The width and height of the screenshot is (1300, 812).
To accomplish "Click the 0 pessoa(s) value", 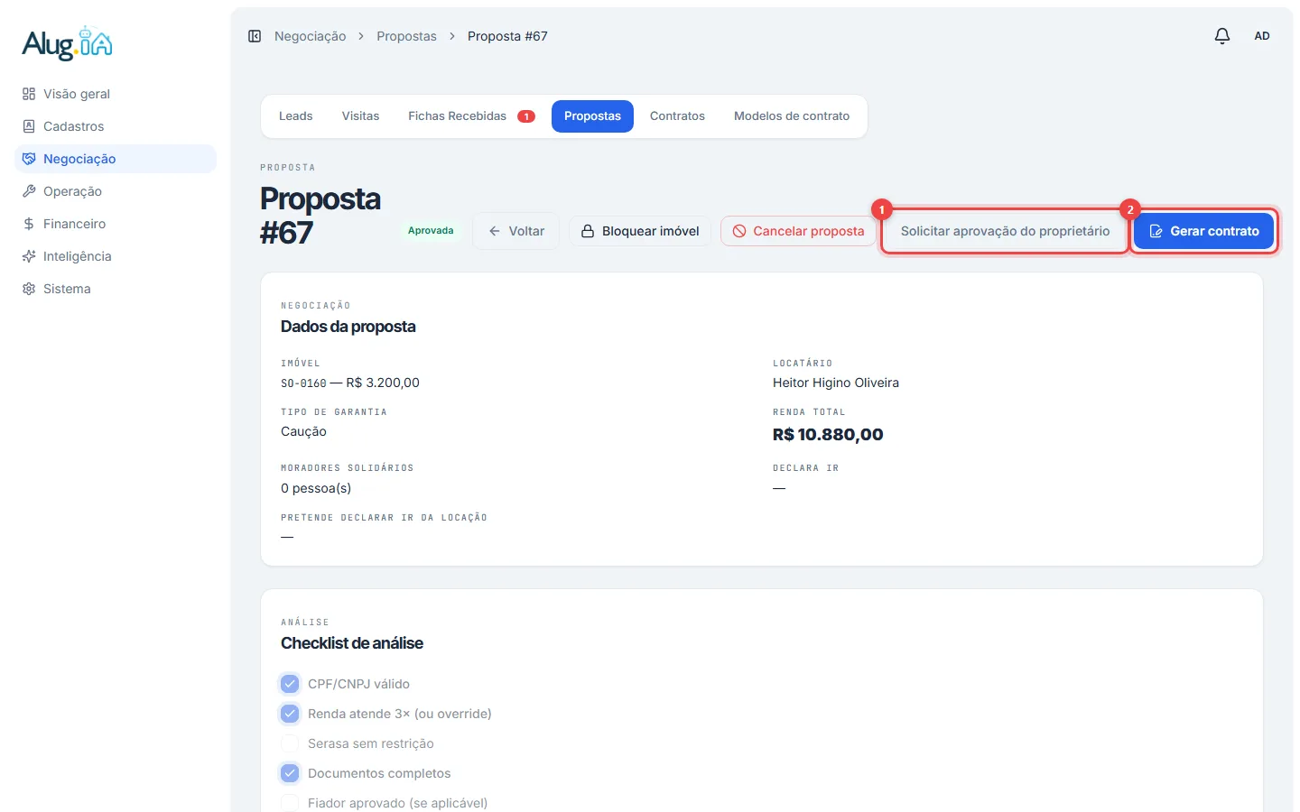I will [316, 488].
